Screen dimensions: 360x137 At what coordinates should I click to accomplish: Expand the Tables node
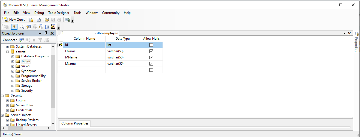13,61
